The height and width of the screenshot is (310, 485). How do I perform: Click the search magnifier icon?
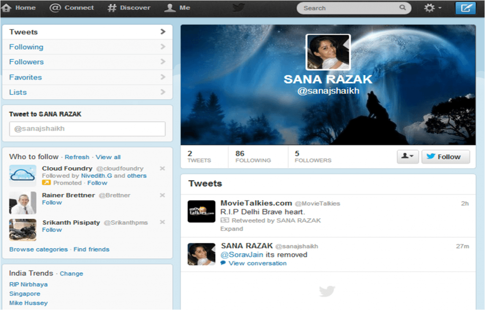click(x=403, y=8)
